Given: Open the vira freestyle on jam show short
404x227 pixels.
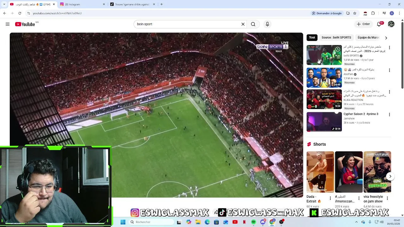Looking at the screenshot, I should (377, 172).
